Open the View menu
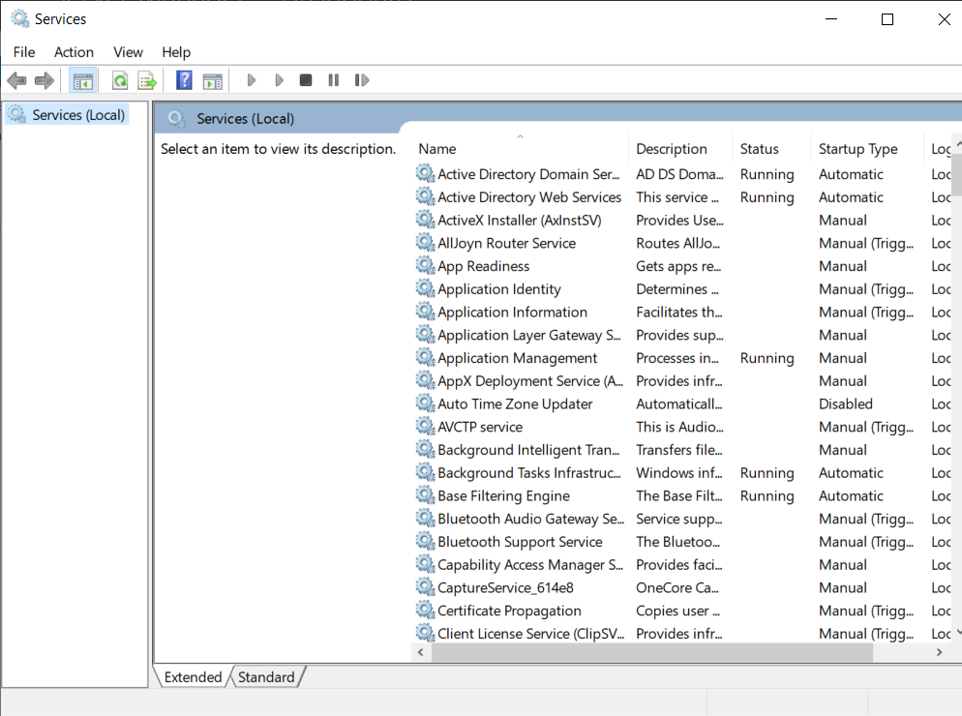The width and height of the screenshot is (962, 716). (128, 52)
